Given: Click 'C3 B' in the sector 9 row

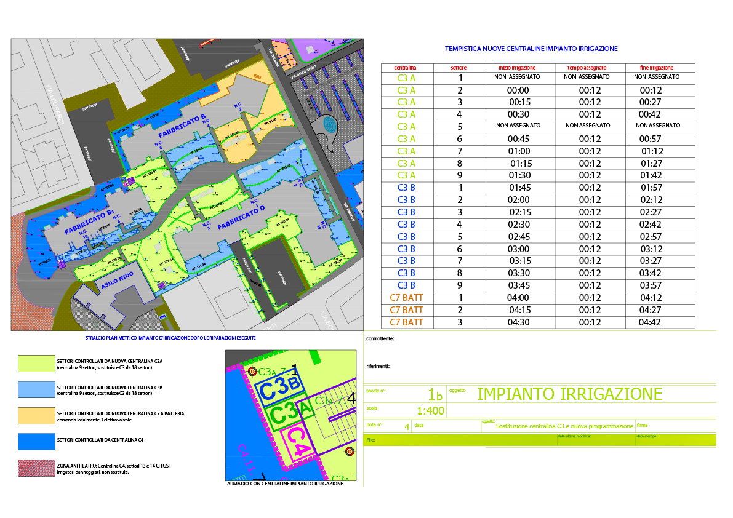Looking at the screenshot, I should point(406,285).
